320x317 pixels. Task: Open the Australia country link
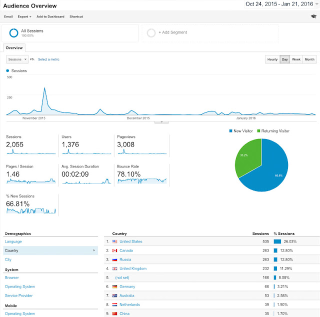(x=127, y=295)
